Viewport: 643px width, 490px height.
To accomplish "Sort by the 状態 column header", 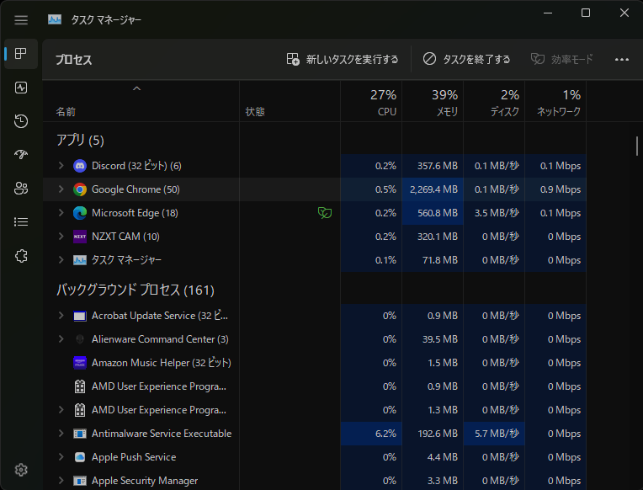I will click(290, 101).
